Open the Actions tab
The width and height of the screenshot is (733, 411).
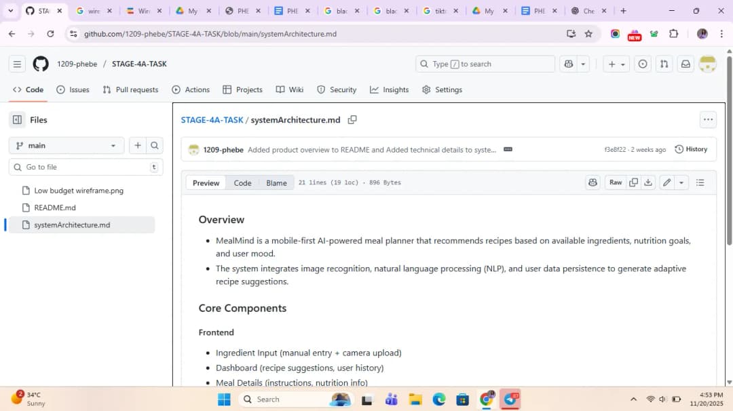pyautogui.click(x=191, y=90)
